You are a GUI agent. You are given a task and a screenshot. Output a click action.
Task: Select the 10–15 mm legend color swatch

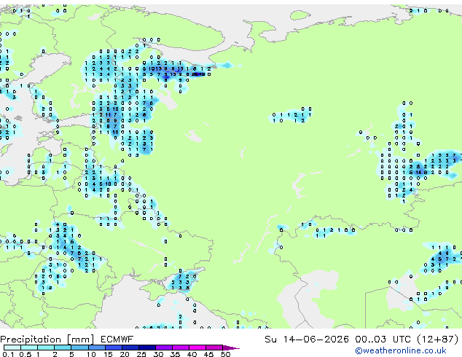[x=96, y=348]
